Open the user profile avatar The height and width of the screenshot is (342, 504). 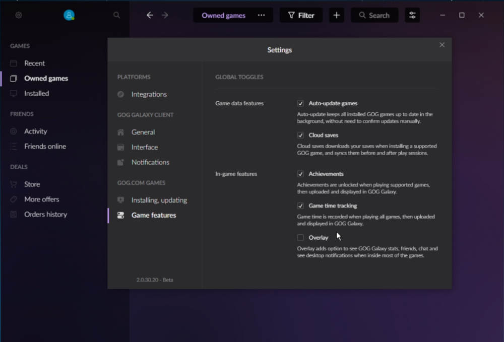point(69,15)
